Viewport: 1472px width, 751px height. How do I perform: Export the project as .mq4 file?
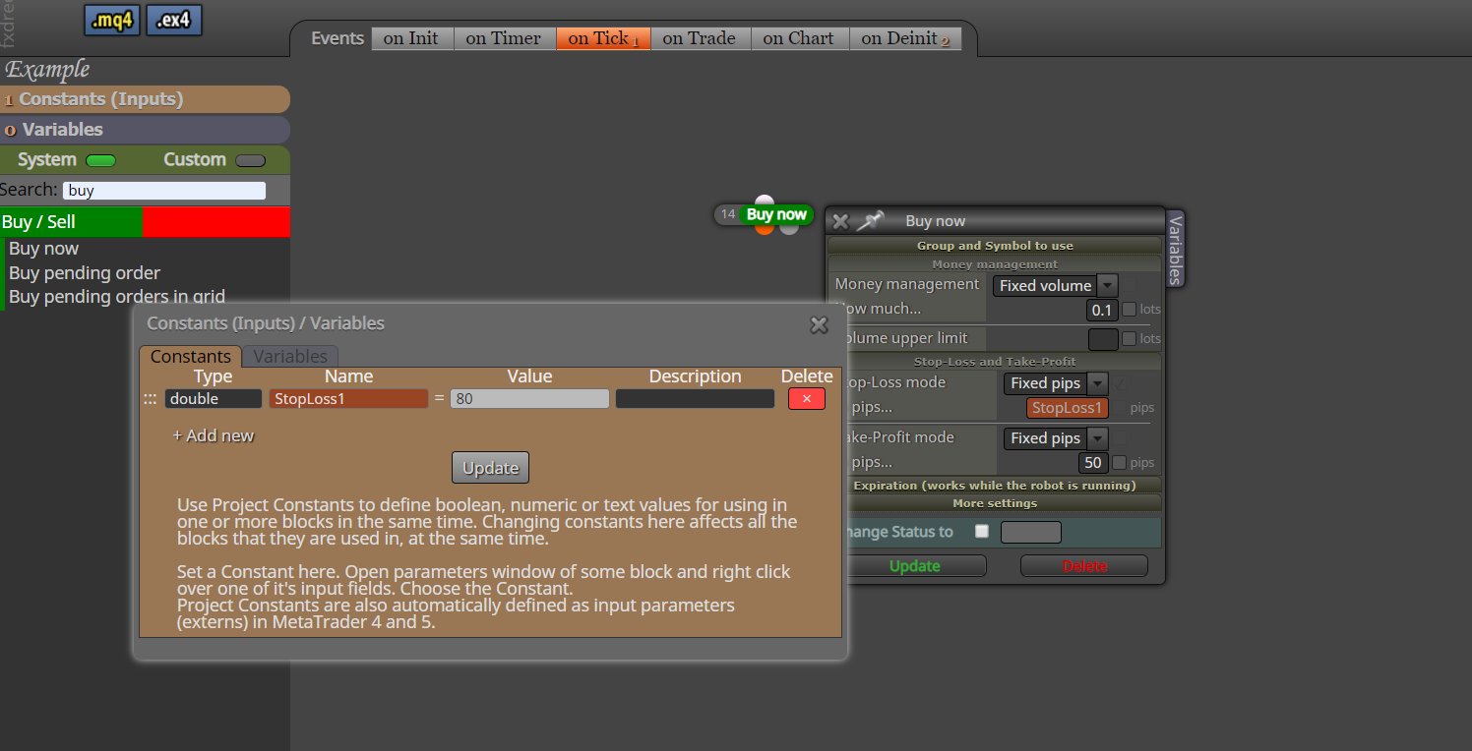[x=112, y=20]
